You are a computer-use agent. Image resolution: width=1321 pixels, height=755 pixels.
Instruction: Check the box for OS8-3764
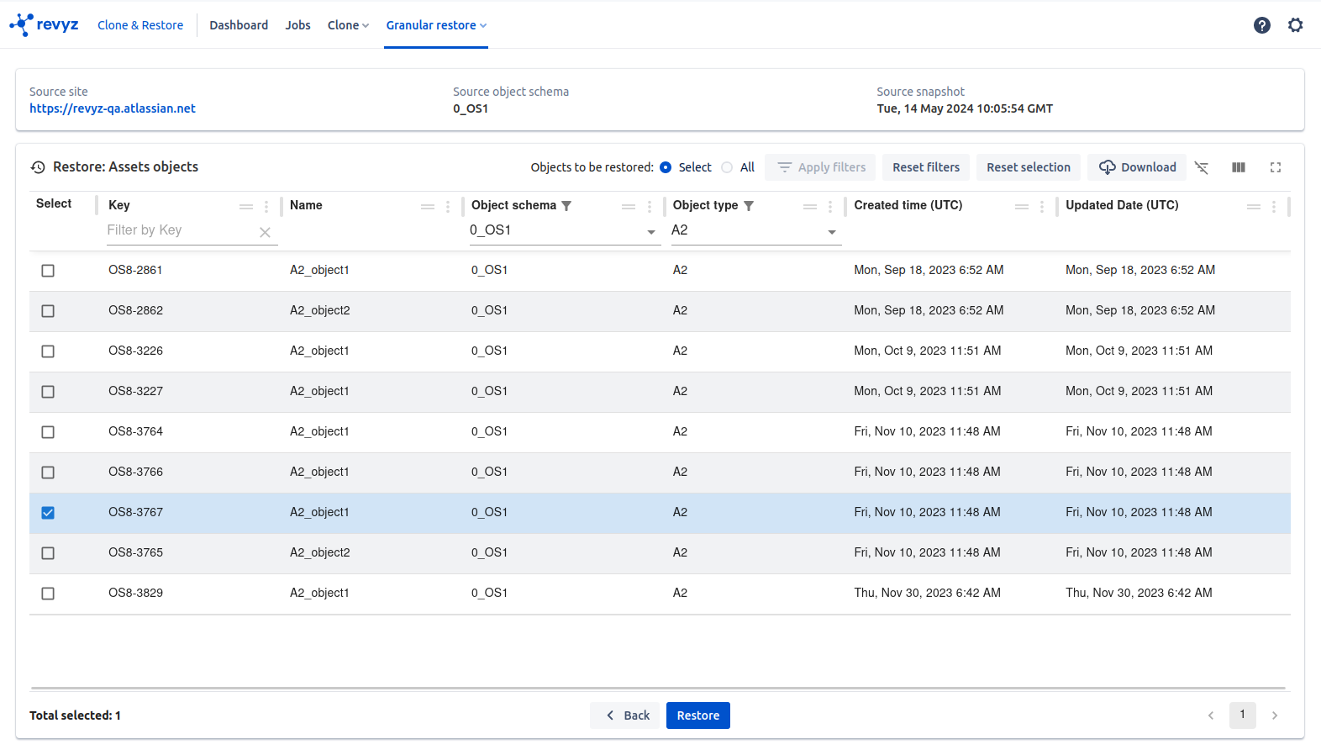point(48,432)
